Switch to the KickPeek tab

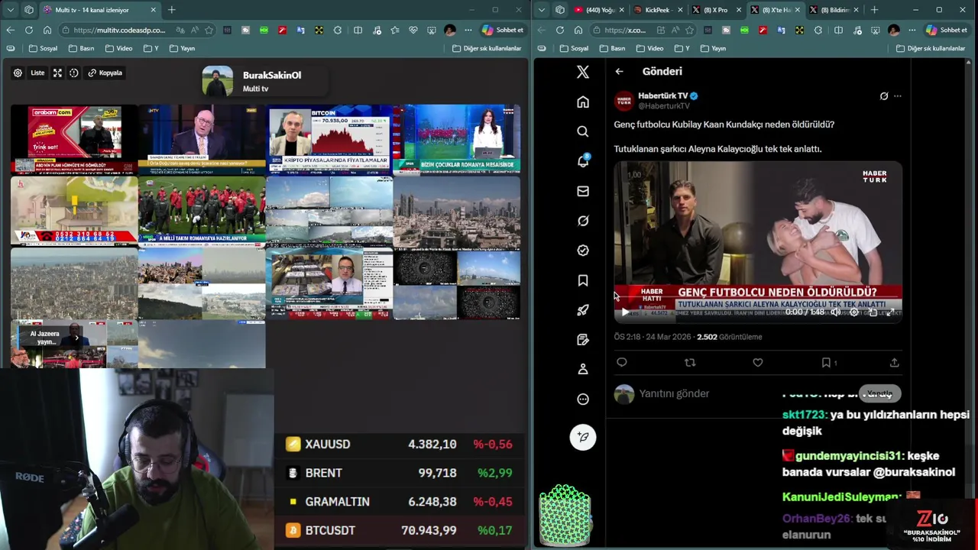659,10
